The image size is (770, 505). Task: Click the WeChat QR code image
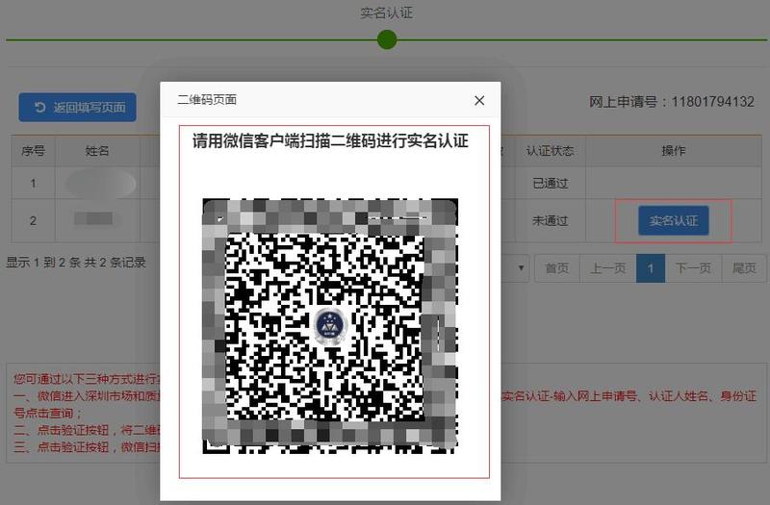point(329,325)
